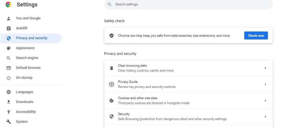
Task: Click the Appearance palette icon
Action: coord(9,48)
